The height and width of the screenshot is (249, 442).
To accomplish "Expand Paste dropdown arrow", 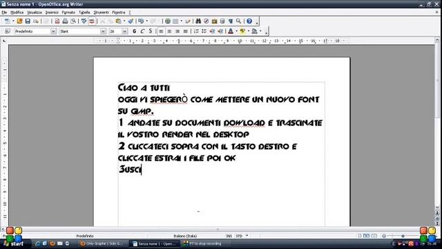I will (124, 21).
